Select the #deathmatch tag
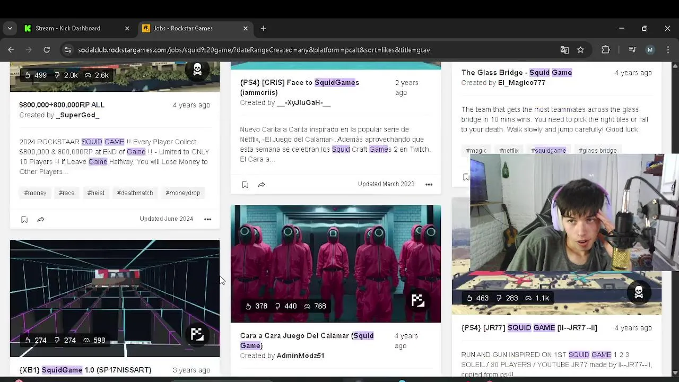The height and width of the screenshot is (382, 679). click(135, 193)
